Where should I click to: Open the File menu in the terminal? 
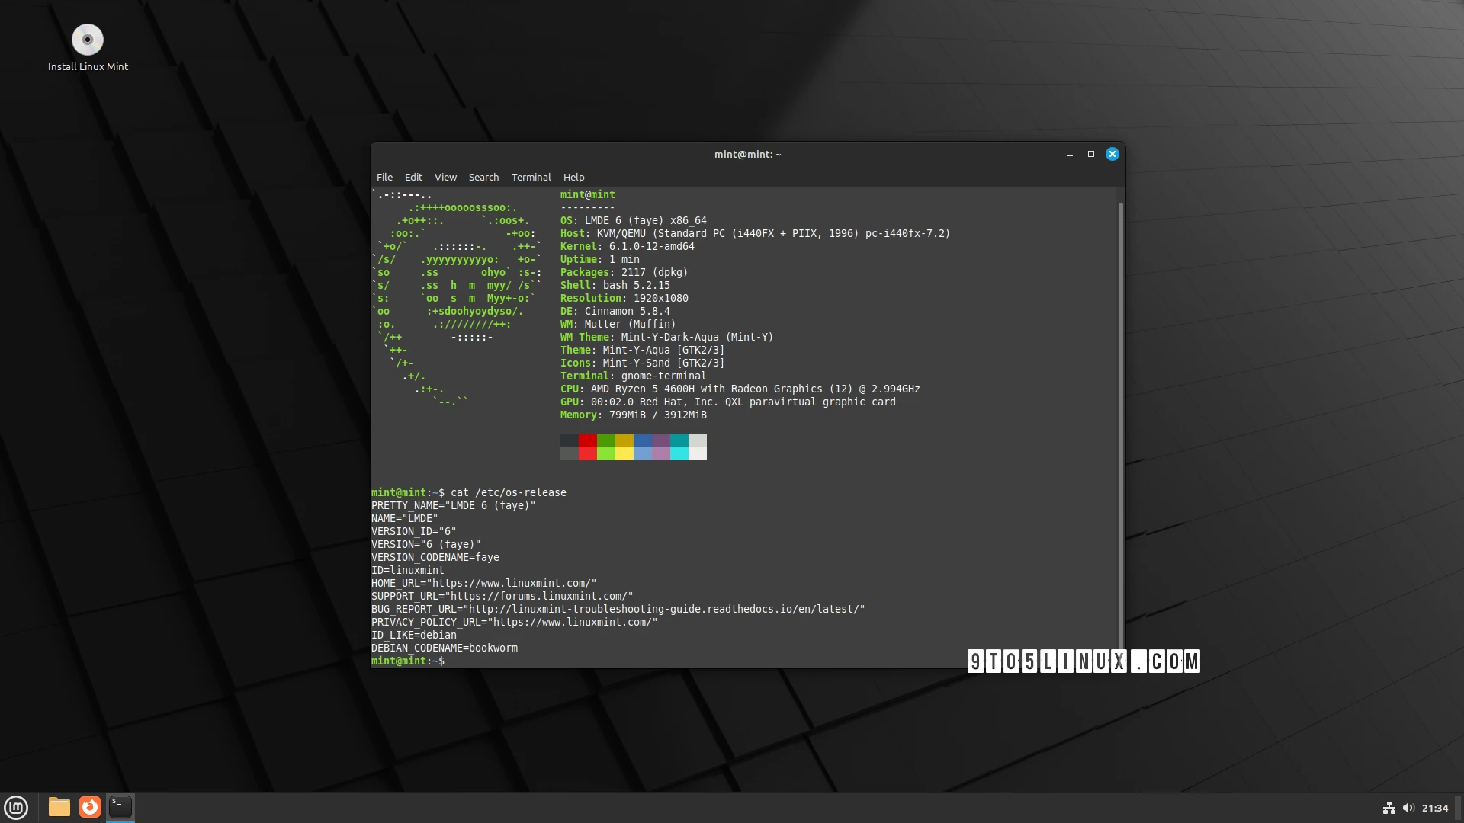(384, 177)
